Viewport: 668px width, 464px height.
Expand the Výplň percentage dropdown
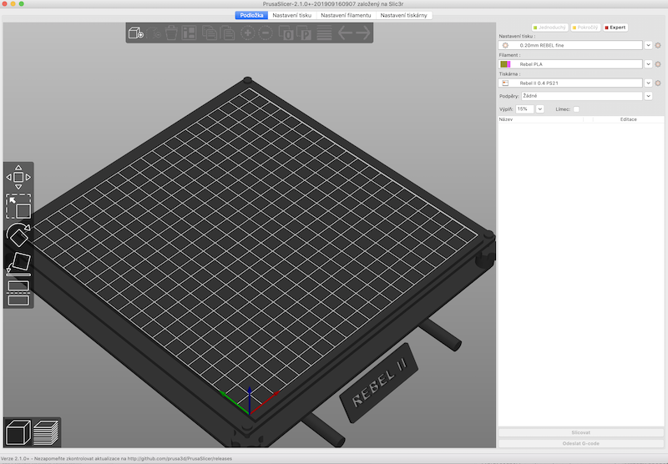[x=540, y=109]
